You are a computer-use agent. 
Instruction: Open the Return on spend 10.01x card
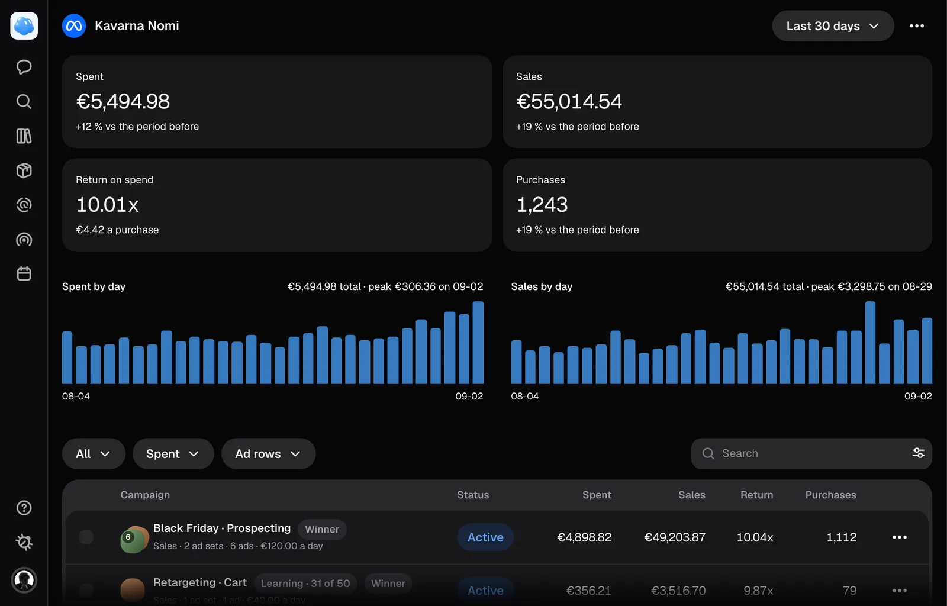click(x=277, y=205)
